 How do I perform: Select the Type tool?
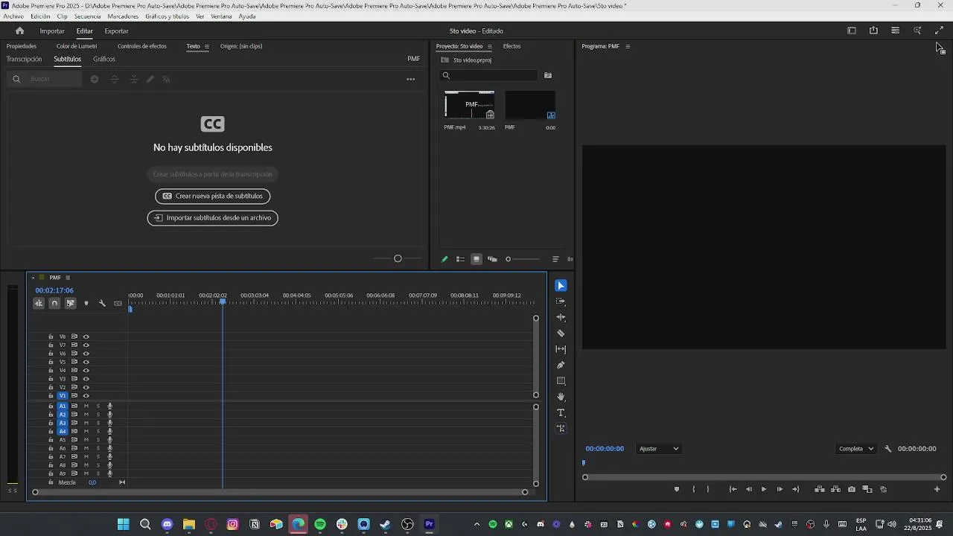(561, 412)
